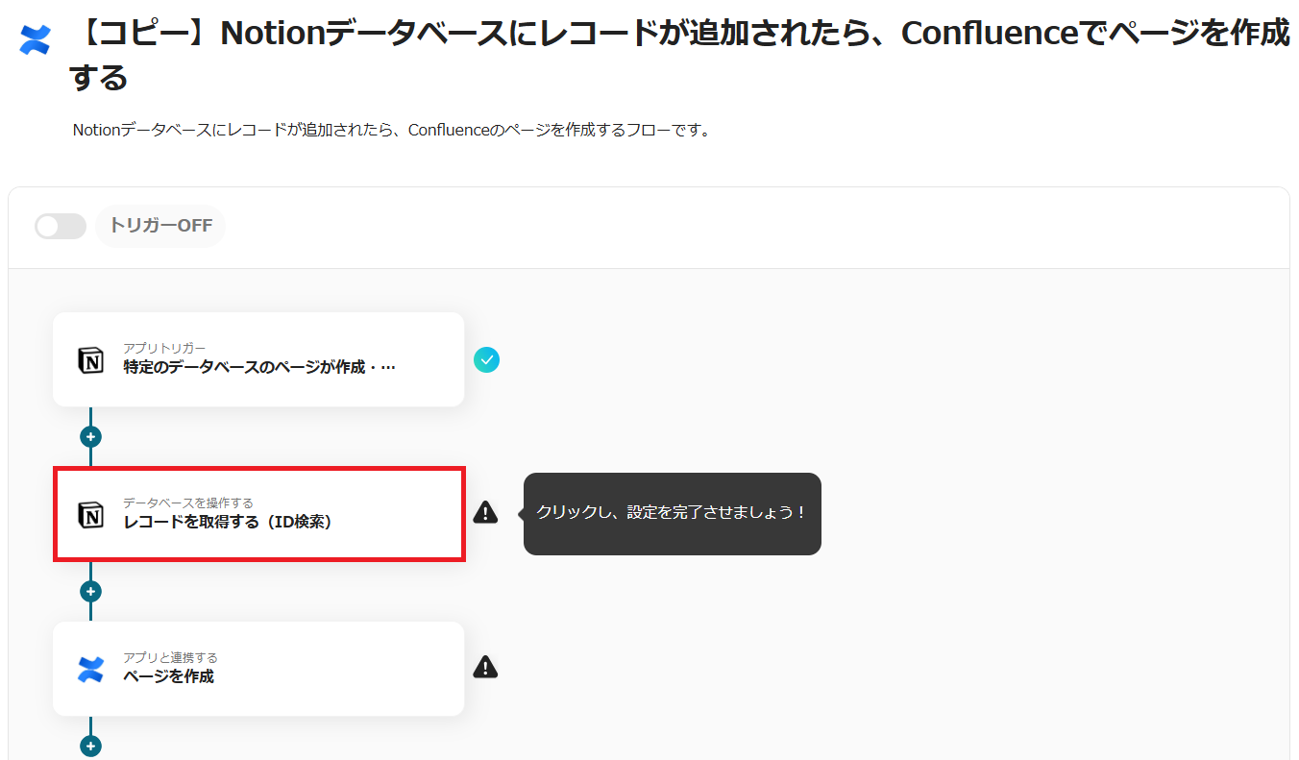Click the description ending with フローです。
The image size is (1299, 760).
(x=393, y=130)
